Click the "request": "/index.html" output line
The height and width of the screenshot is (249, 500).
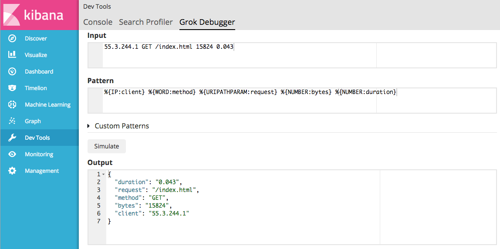point(157,190)
